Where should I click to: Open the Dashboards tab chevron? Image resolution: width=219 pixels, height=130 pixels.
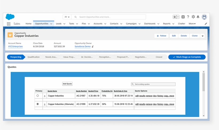[x=158, y=24]
